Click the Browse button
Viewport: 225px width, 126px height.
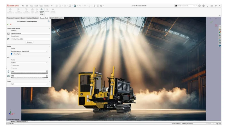[29, 42]
